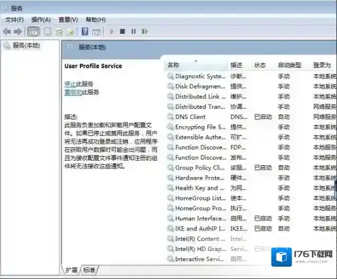Select the Group Policy Cli... service name
This screenshot has height=279, width=337.
[x=200, y=168]
